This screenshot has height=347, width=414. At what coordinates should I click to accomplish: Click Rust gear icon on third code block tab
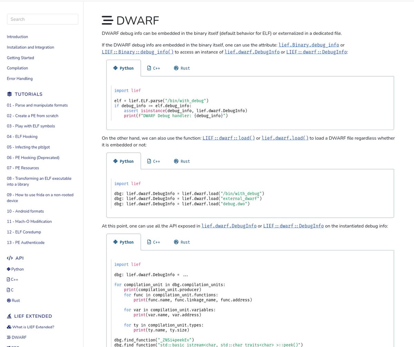click(x=176, y=242)
